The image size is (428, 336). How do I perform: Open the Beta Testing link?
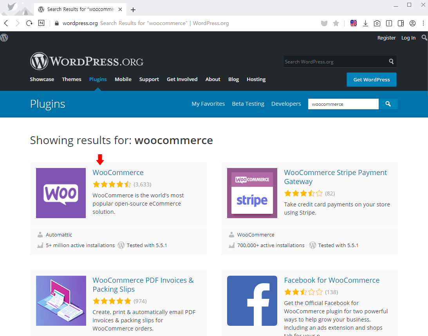pos(248,104)
